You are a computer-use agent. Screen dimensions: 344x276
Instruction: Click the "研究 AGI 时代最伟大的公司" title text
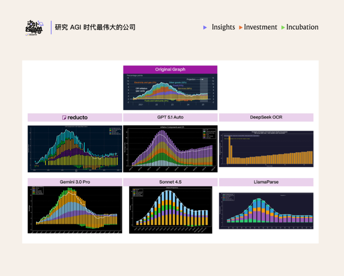click(95, 27)
